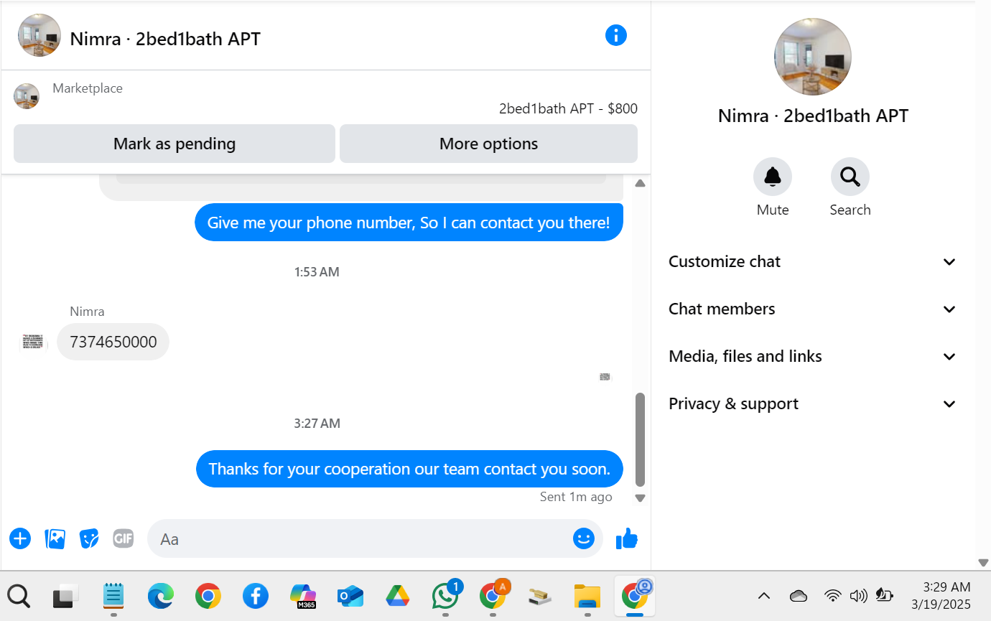Open conversation information via blue info icon
Viewport: 991px width, 621px height.
point(616,35)
